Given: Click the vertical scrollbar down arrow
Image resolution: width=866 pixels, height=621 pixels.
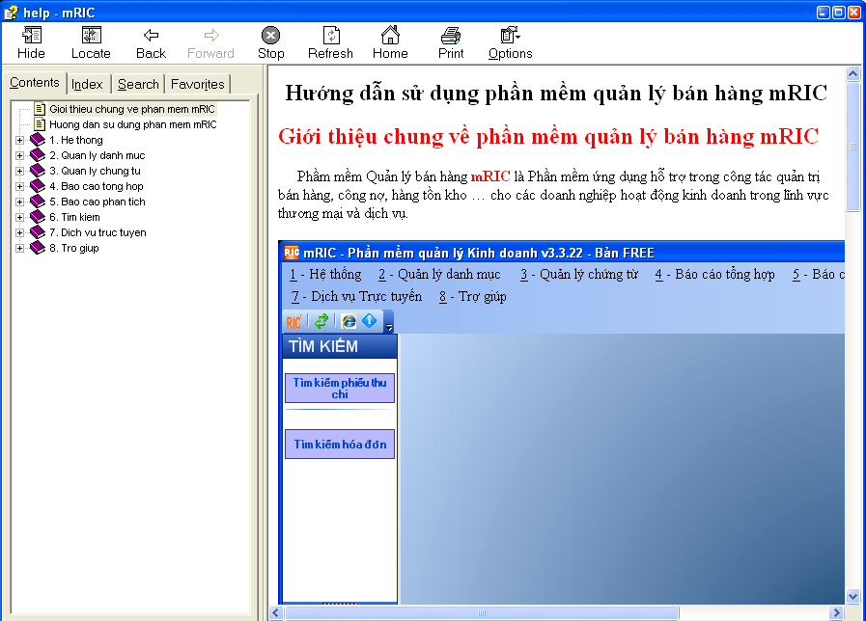Looking at the screenshot, I should (x=852, y=597).
